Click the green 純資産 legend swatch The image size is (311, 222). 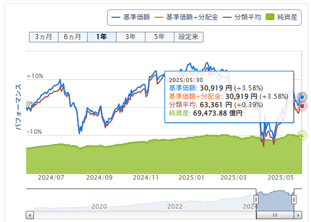pyautogui.click(x=270, y=17)
